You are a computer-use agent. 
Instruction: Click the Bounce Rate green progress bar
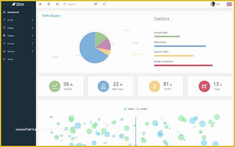tap(167, 36)
